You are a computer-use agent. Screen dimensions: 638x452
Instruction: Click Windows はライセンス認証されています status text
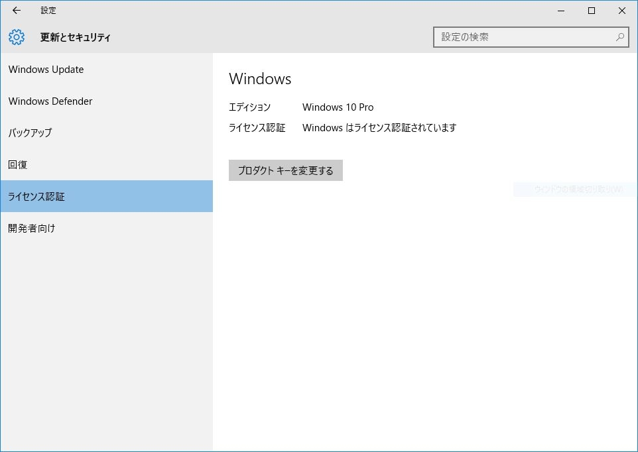379,128
